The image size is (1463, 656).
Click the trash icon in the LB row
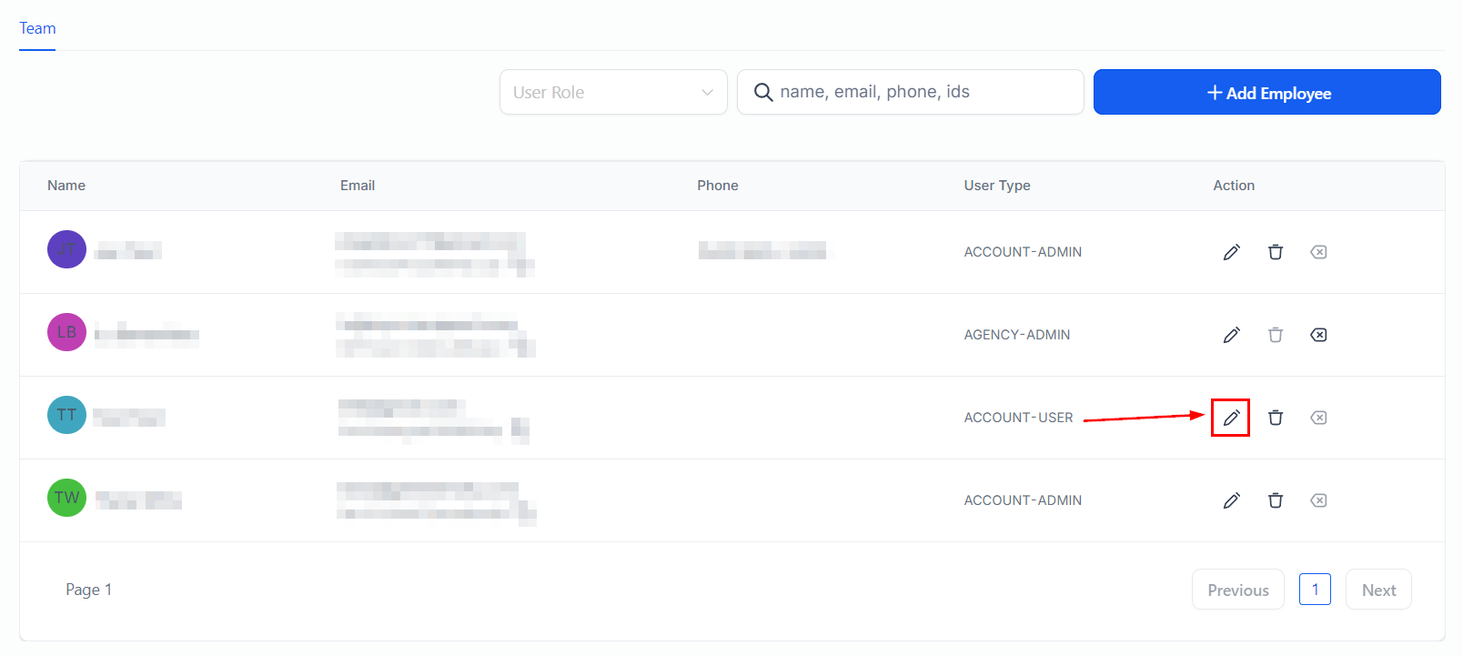click(1276, 335)
